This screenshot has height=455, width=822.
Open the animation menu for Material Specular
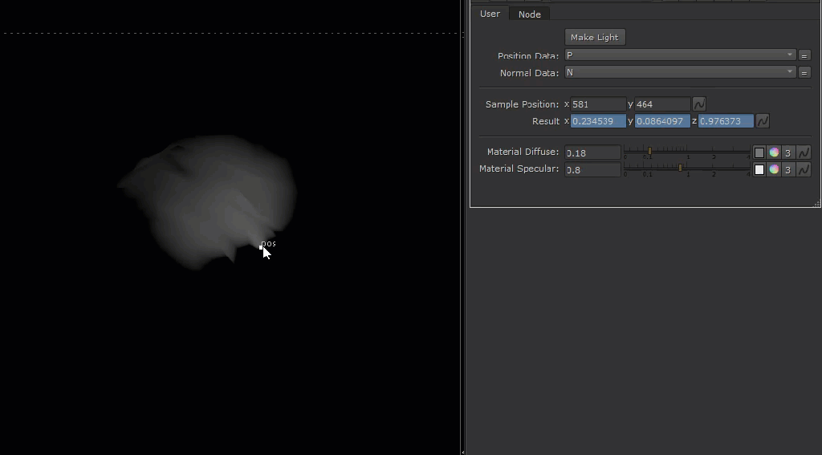coord(804,169)
